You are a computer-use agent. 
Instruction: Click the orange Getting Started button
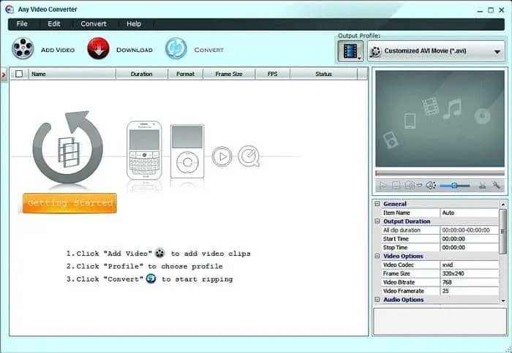click(x=69, y=203)
